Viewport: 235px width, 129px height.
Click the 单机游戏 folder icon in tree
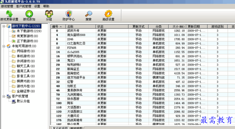click(14, 56)
